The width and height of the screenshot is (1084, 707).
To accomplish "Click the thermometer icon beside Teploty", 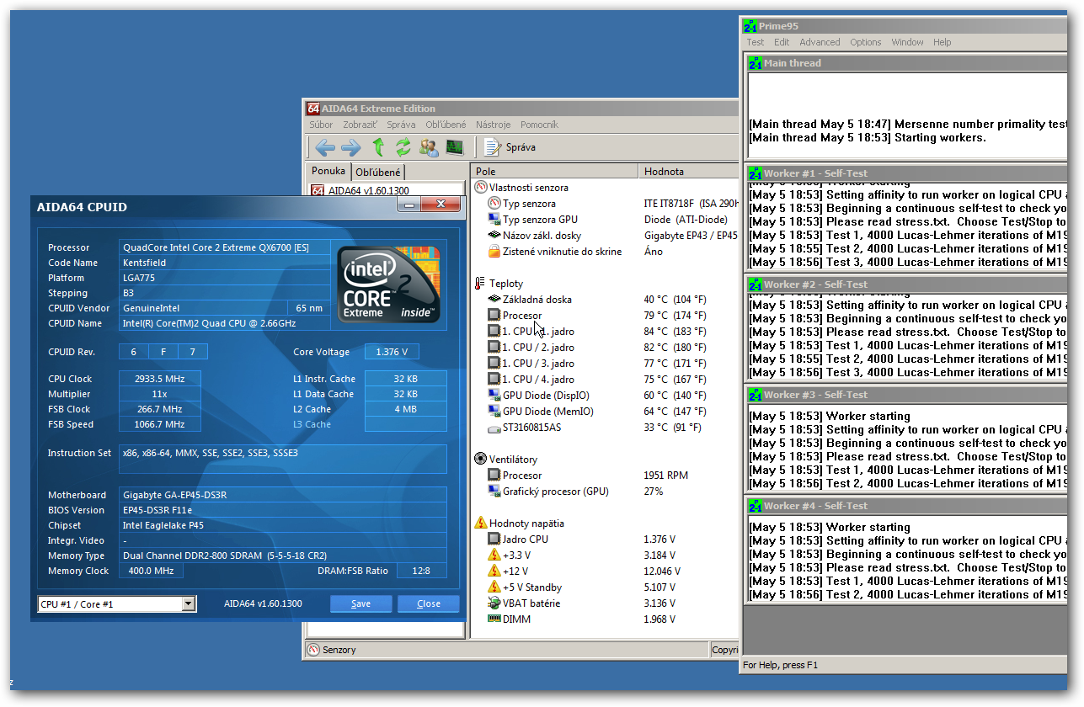I will pos(480,284).
